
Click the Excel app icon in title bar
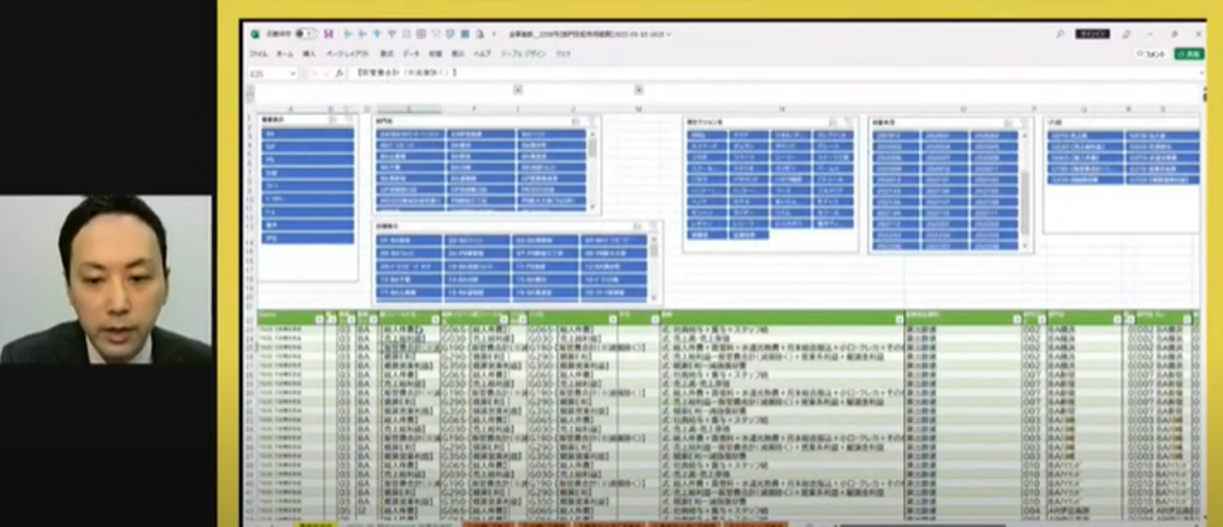(254, 34)
